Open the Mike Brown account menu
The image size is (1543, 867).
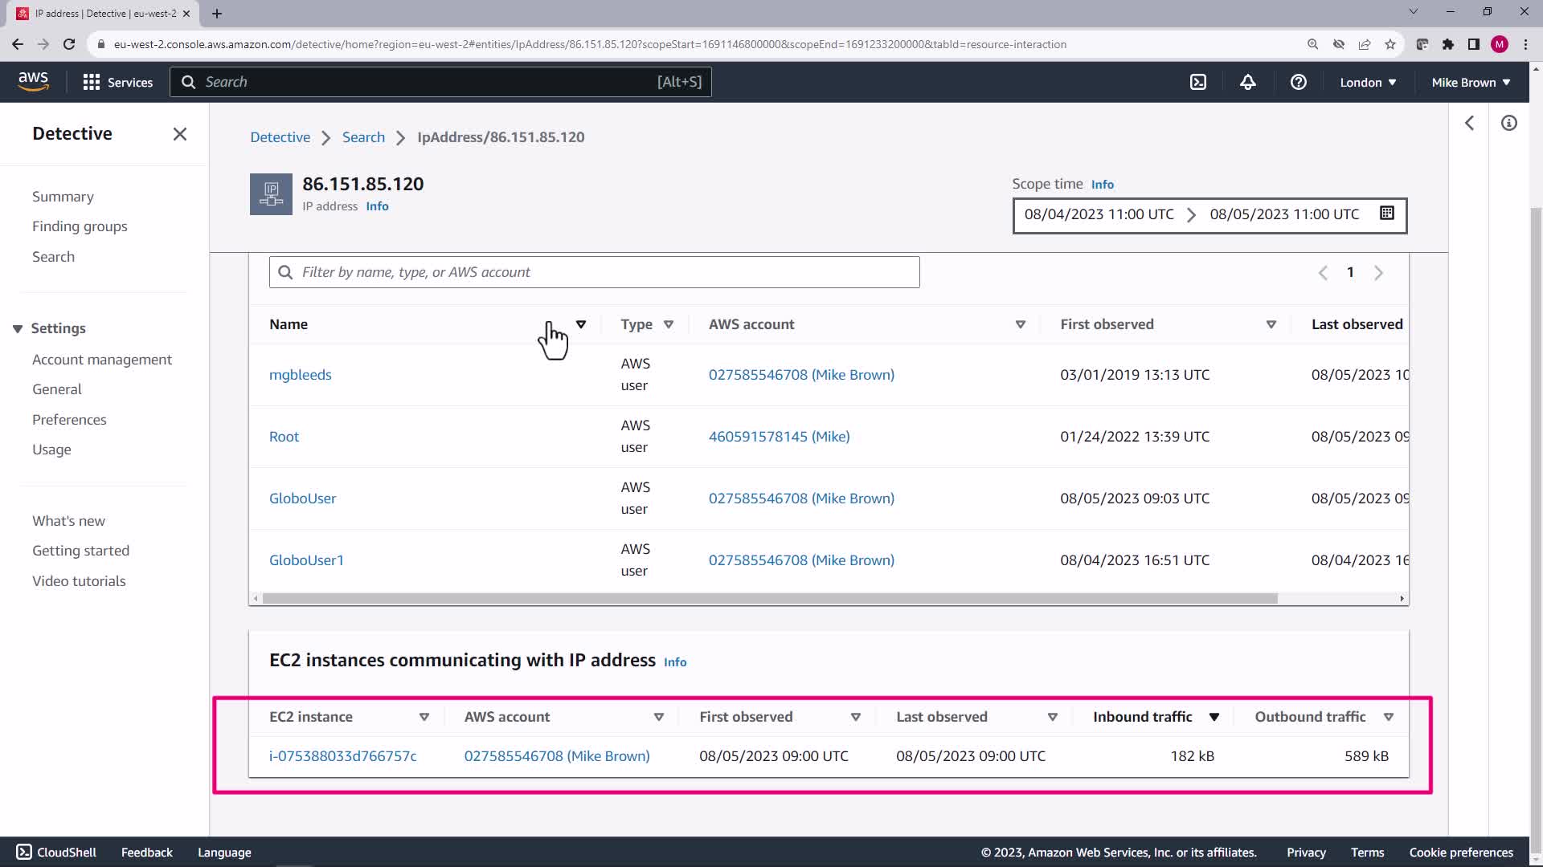click(1470, 82)
